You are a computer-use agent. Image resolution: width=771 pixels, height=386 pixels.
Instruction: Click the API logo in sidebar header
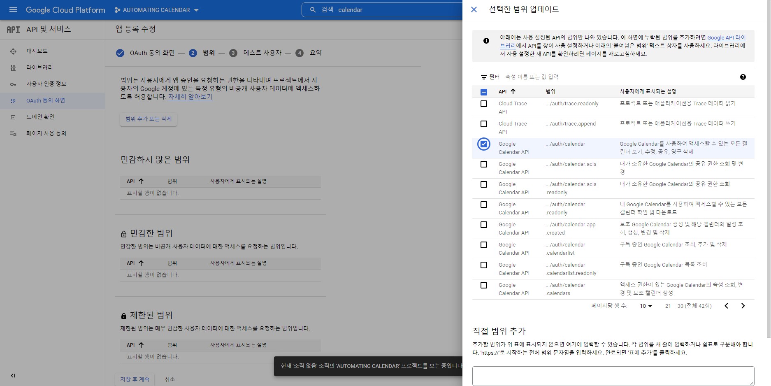(13, 29)
